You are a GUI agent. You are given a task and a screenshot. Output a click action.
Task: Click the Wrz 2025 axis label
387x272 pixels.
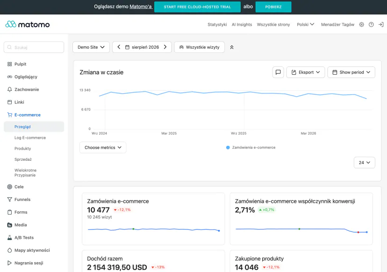239,133
